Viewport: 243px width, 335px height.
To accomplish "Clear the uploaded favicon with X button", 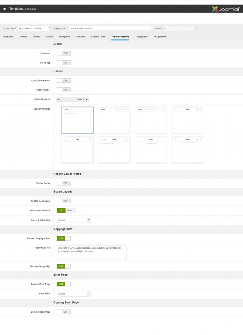I will 86,99.
